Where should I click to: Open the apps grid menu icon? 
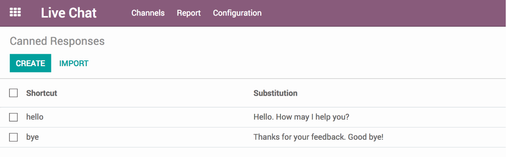(x=15, y=13)
